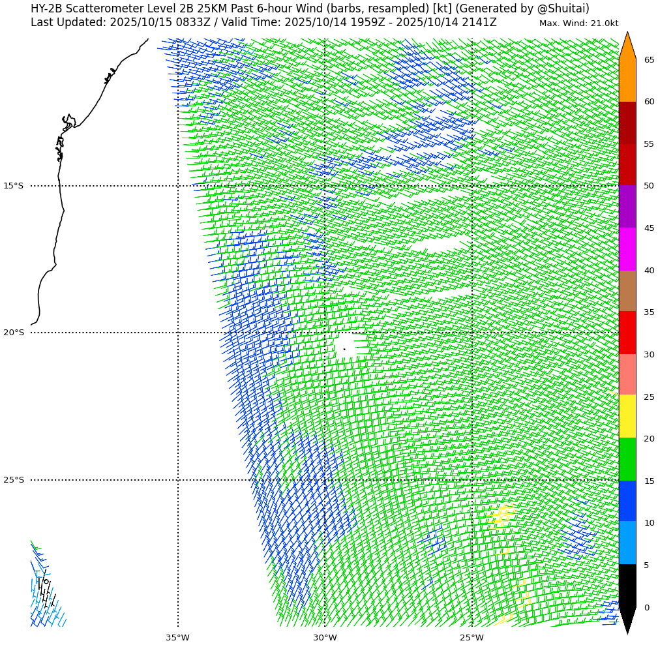Click the orange 60-65 kt colorbar segment

[627, 80]
